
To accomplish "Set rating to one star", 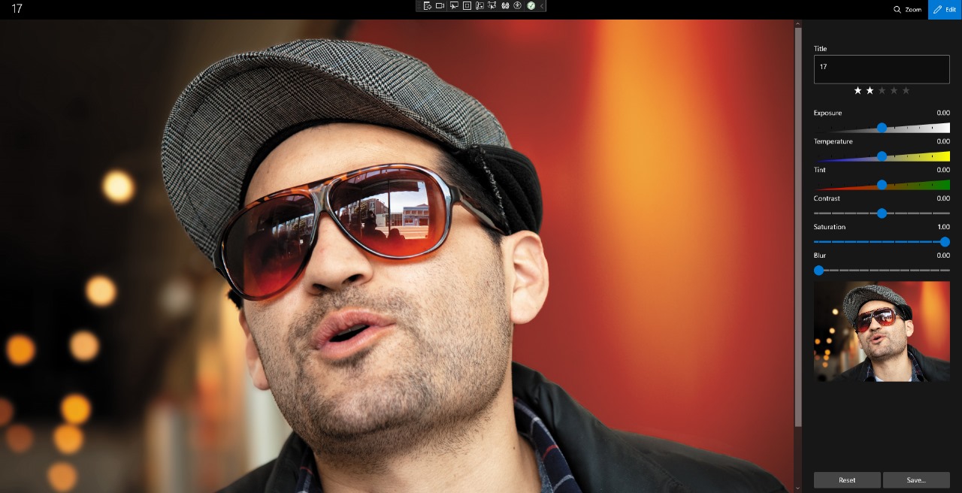I will click(x=858, y=90).
